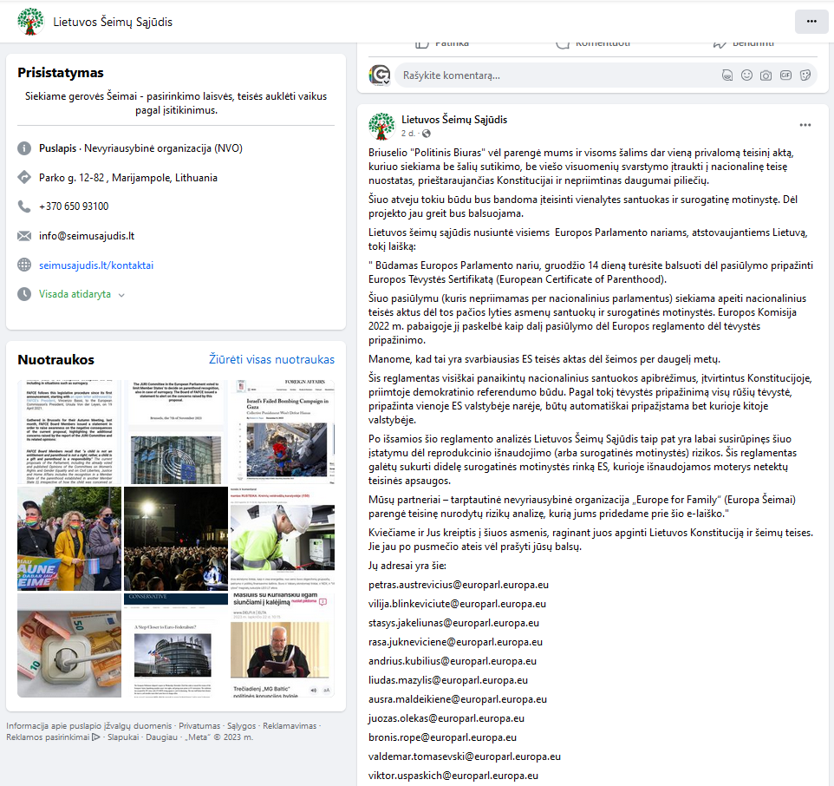Click the clock icon beside Visada atidaryta
The image size is (834, 786).
[x=24, y=294]
